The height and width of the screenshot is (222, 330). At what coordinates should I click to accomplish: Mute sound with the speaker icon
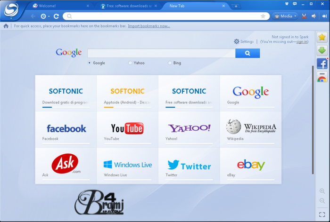click(314, 16)
